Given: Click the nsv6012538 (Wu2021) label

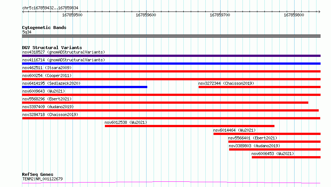Looking at the screenshot, I should pos(126,122).
